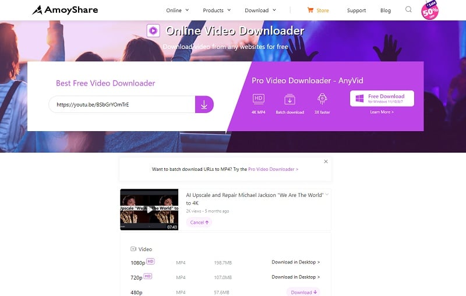Viewport: 466px width, 296px height.
Task: Open the Store page
Action: [x=323, y=10]
